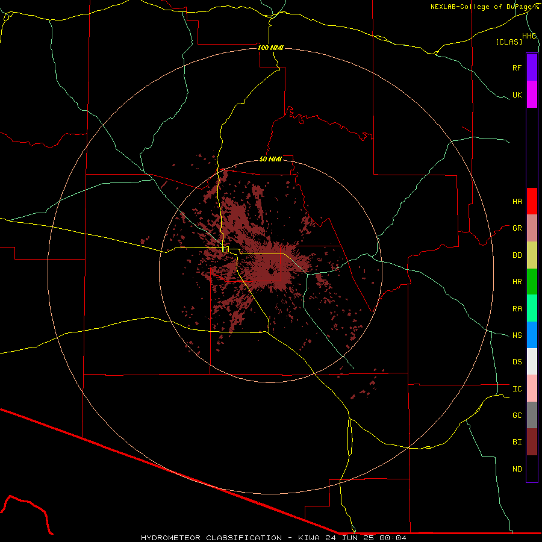
Task: Click the WS blue legend swatch
Action: (x=532, y=335)
